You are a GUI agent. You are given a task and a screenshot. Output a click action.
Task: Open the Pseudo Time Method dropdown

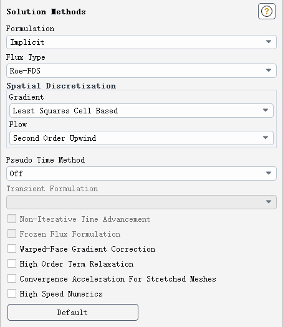coord(141,173)
